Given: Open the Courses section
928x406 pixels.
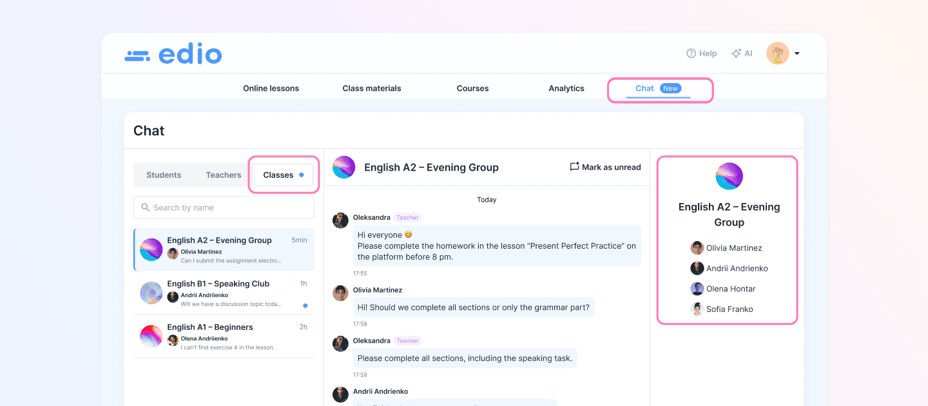Looking at the screenshot, I should click(x=472, y=88).
